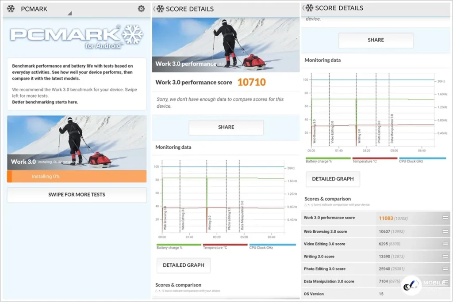The image size is (453, 302).
Task: Click the blue CPU Clock GHz legend, middle screen
Action: [x=273, y=247]
